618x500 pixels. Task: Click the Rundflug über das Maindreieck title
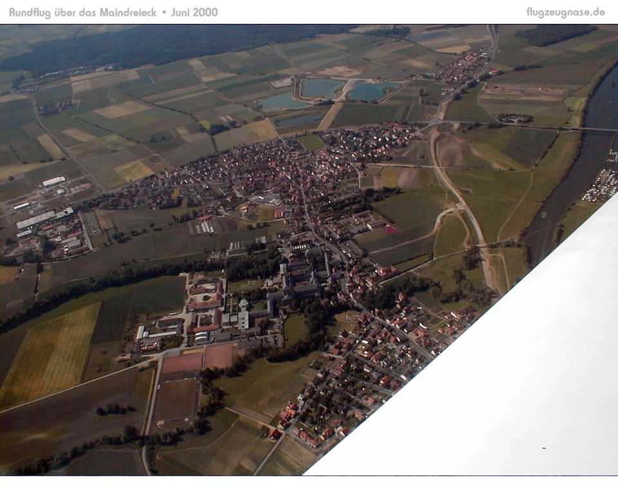point(82,12)
